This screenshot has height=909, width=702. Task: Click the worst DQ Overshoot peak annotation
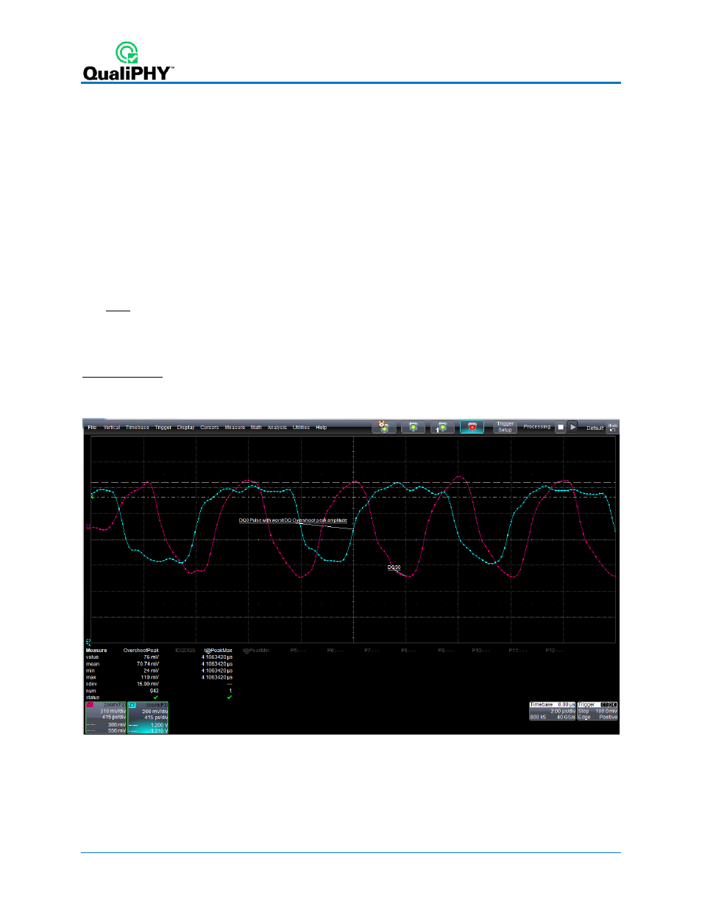coord(293,520)
